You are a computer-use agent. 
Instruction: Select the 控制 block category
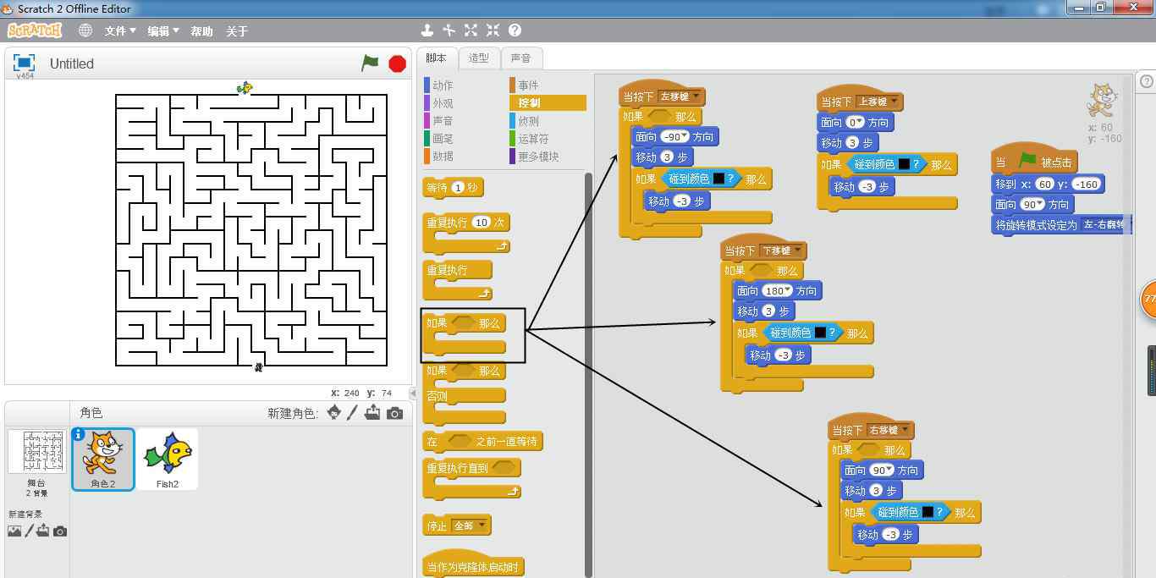(548, 102)
